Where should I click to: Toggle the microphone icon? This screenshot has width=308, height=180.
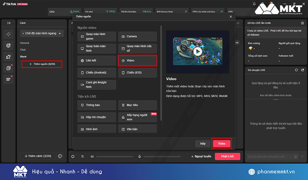click(x=140, y=156)
